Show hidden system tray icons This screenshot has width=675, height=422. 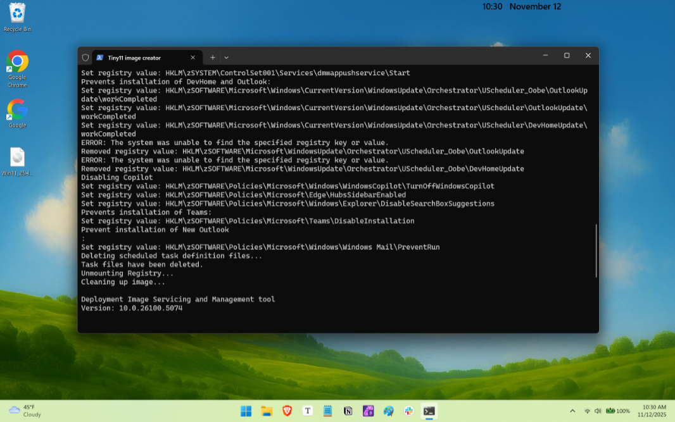tap(572, 411)
